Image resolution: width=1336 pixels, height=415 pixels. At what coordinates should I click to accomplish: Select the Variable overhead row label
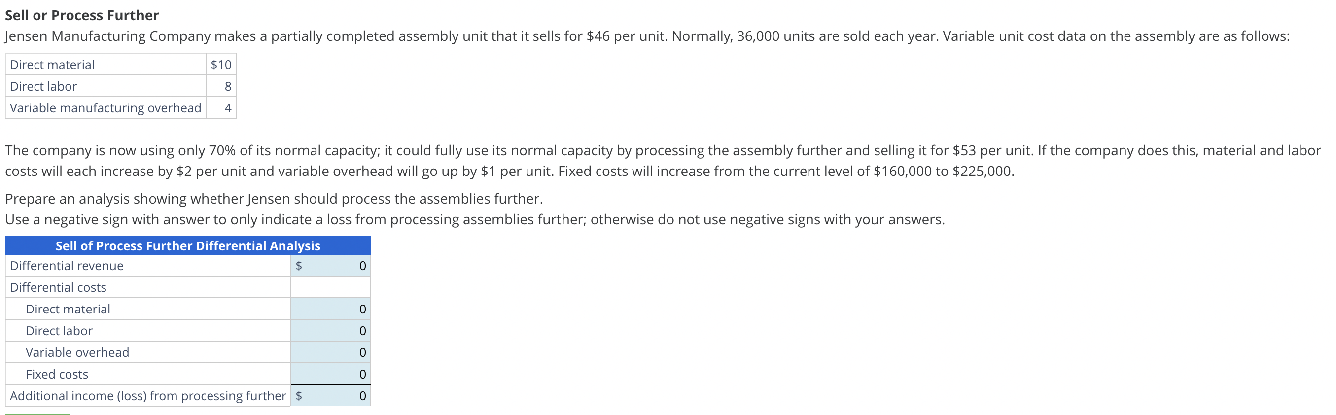point(78,352)
